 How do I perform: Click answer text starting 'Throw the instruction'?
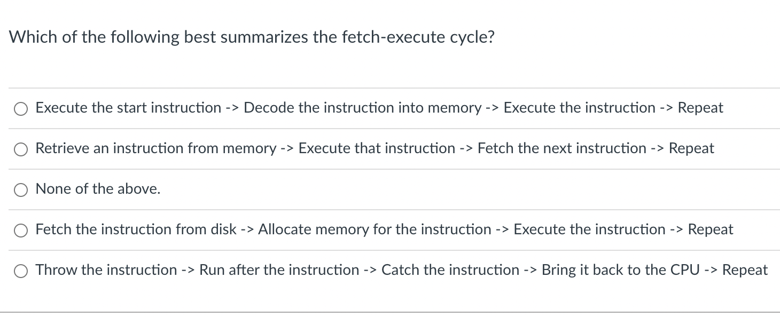coord(402,270)
